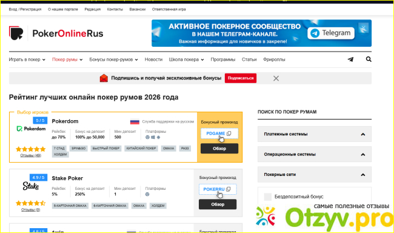Click the PDGAME promo code box
This screenshot has width=394, height=233.
[x=219, y=133]
